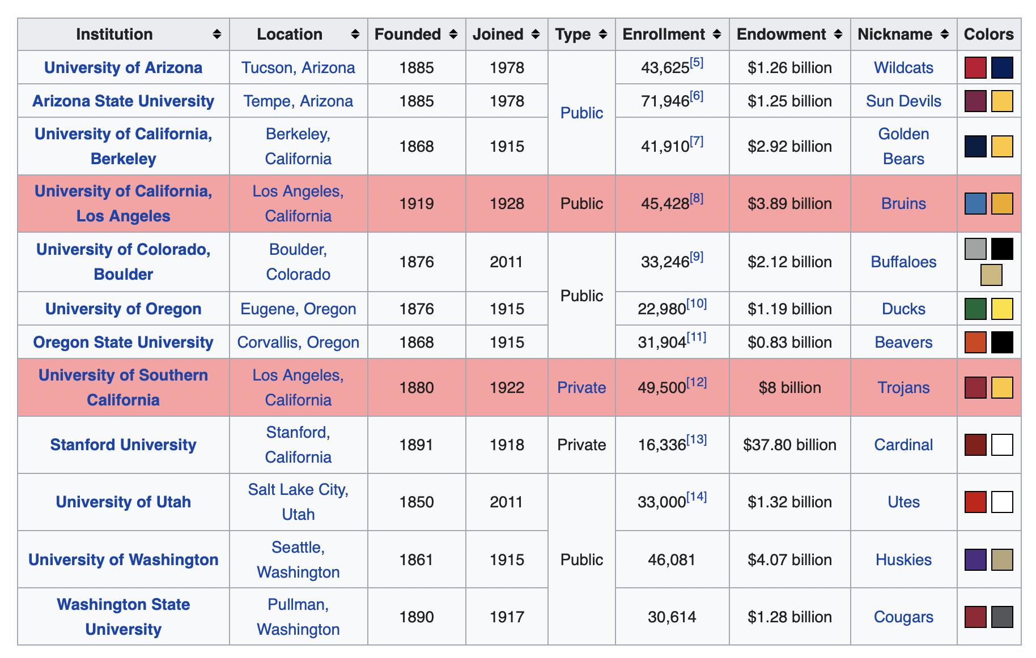Open University of Arizona link
The image size is (1036, 658).
coord(123,67)
